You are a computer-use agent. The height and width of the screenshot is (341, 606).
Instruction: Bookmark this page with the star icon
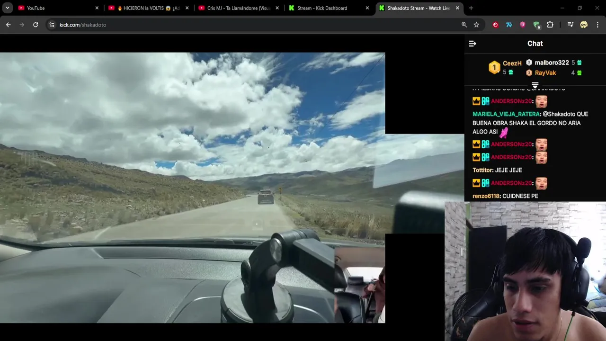(476, 25)
